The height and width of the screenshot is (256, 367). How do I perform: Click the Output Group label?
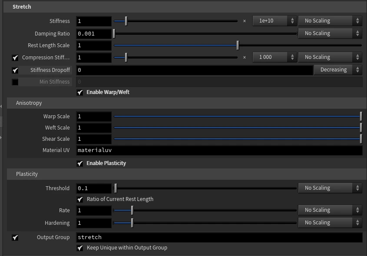point(53,237)
